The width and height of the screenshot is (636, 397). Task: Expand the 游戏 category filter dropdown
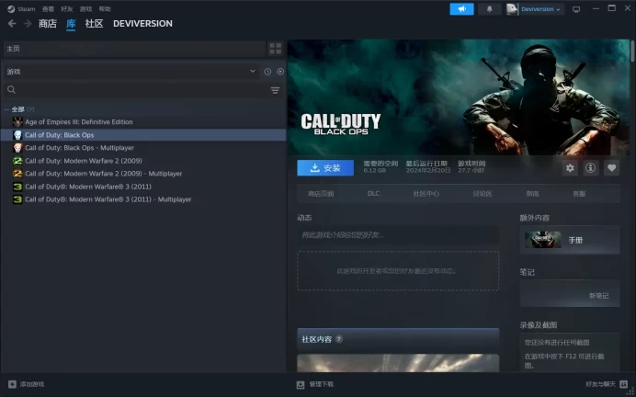coord(131,72)
